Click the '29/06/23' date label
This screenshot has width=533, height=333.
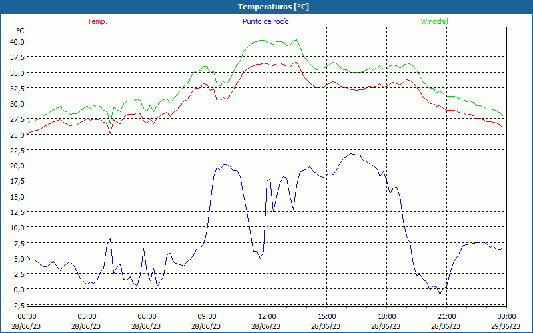point(506,326)
